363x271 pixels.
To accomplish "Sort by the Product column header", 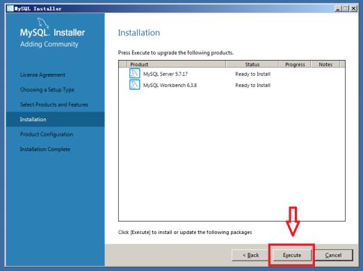I will tap(177, 64).
